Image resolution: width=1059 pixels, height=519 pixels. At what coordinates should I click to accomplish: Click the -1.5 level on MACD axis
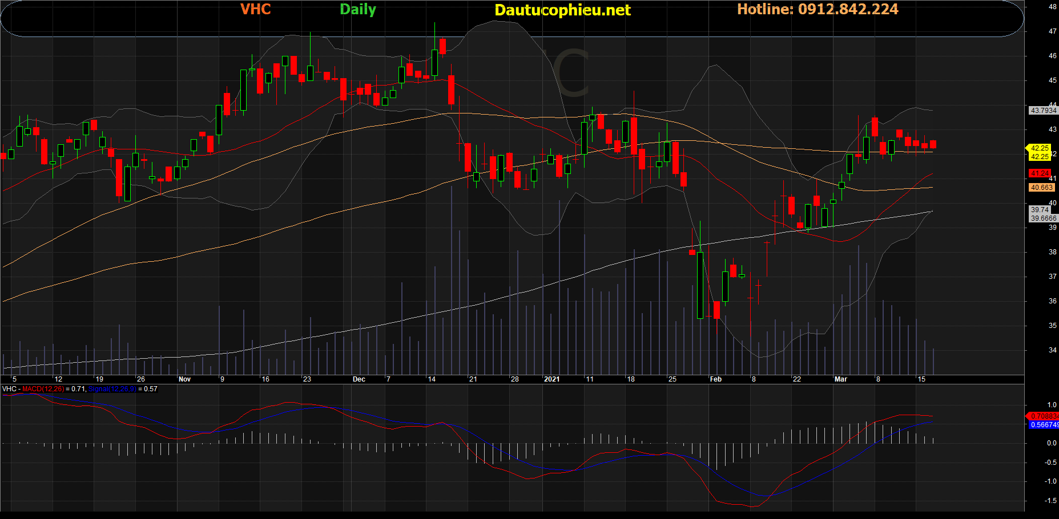[1050, 501]
